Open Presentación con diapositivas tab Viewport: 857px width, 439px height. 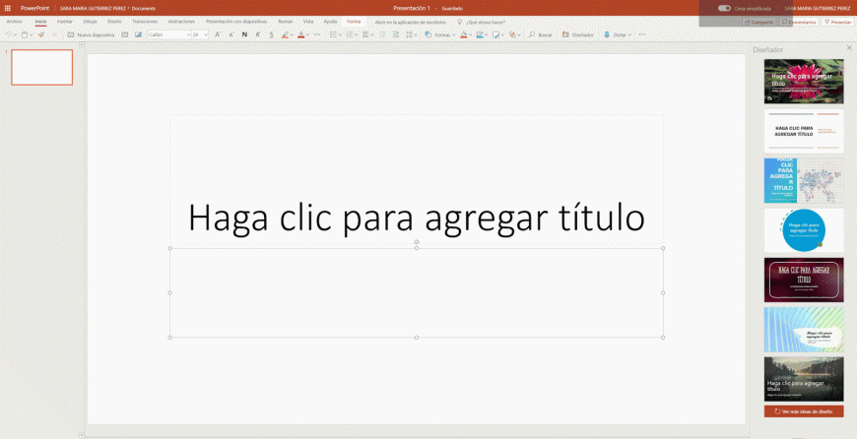pos(236,22)
